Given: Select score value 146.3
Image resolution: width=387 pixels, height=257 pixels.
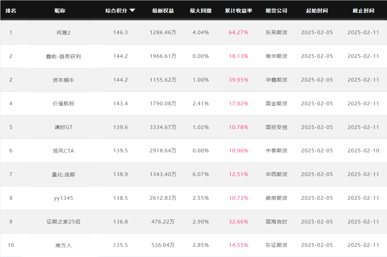Looking at the screenshot, I should coord(120,33).
